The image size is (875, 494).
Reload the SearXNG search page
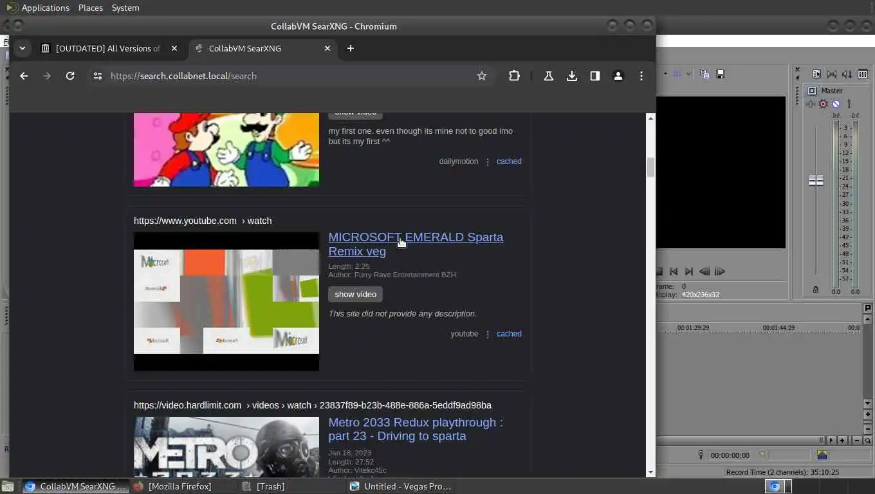(70, 76)
